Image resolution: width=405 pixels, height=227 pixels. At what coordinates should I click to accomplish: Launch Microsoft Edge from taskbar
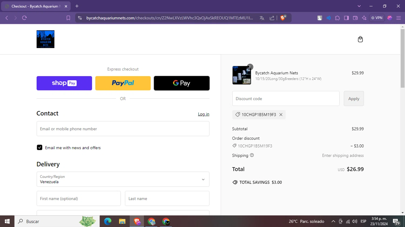(108, 221)
